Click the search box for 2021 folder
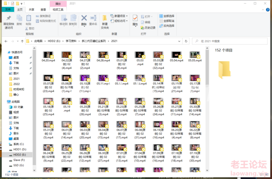 230,41
